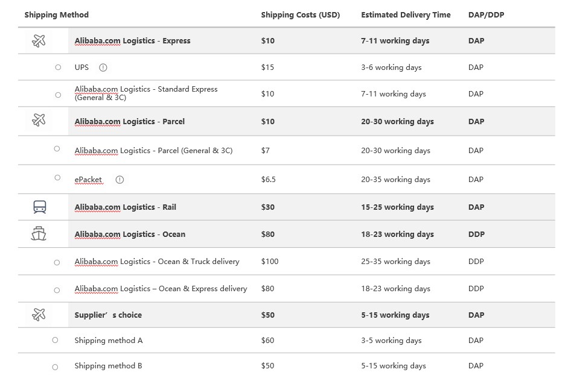Image resolution: width=565 pixels, height=381 pixels.
Task: Select Ocean & Express delivery radio button
Action: (57, 291)
